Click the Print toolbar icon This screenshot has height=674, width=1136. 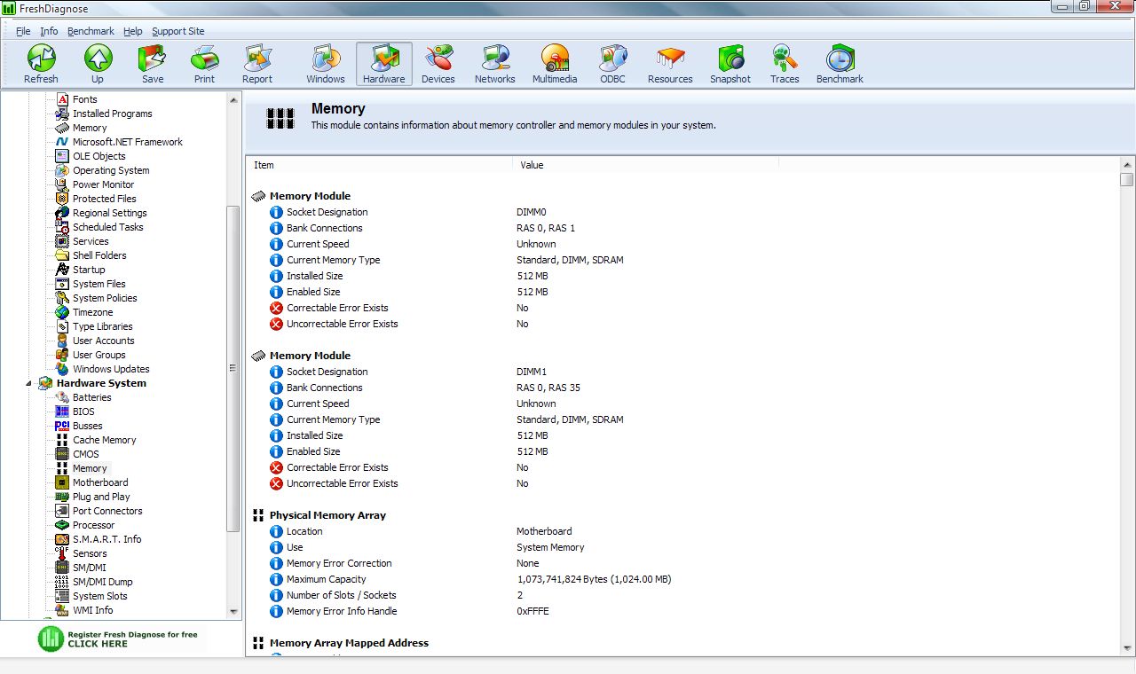[205, 64]
